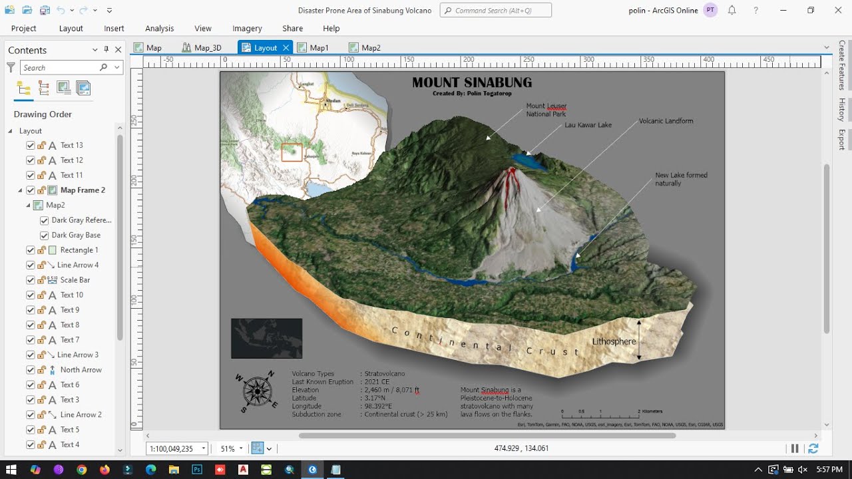
Task: Select List By Element Type icon
Action: 44,88
